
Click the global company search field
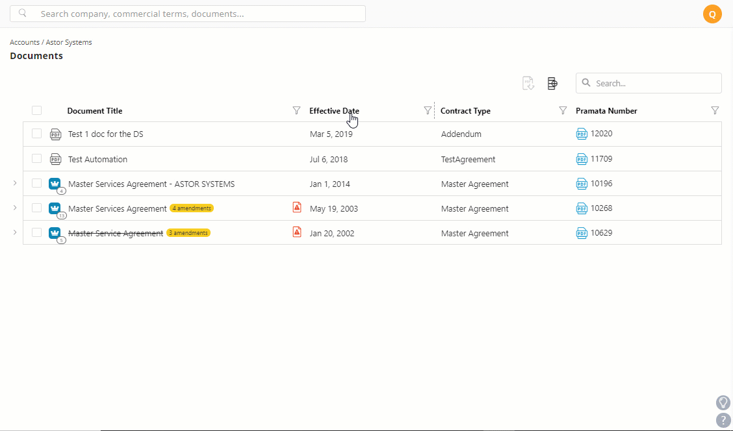pyautogui.click(x=187, y=14)
